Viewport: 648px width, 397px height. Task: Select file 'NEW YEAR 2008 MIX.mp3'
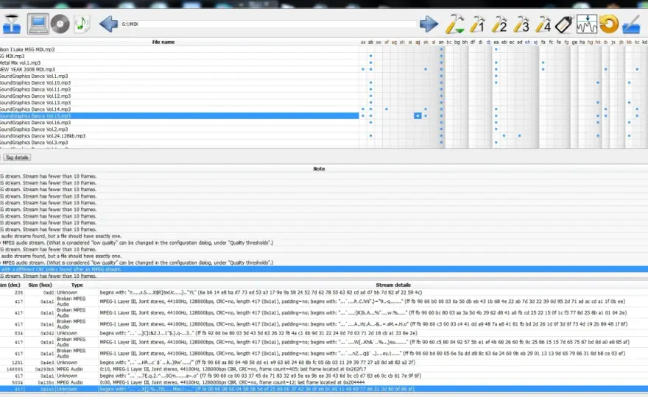(180, 69)
